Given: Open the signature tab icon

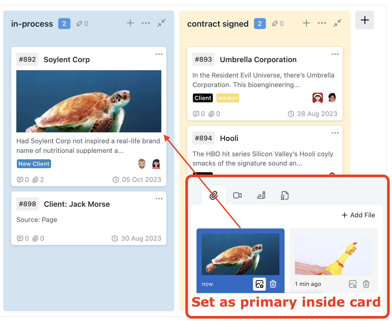Looking at the screenshot, I should tap(261, 195).
